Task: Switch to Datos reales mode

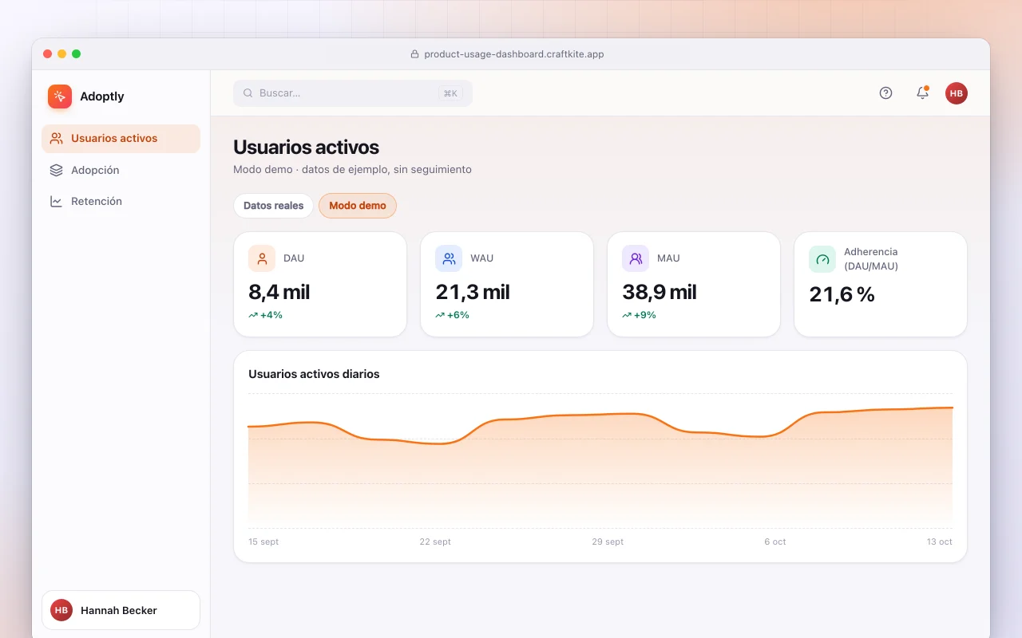Action: point(273,206)
